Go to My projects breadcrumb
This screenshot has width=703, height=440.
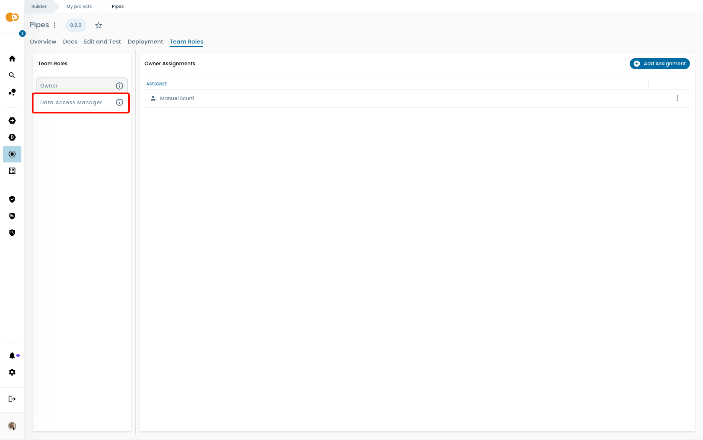tap(79, 7)
